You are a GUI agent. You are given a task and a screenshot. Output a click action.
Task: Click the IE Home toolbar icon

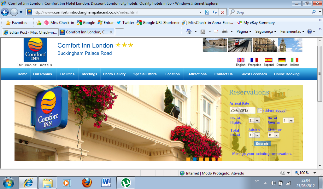point(189,31)
